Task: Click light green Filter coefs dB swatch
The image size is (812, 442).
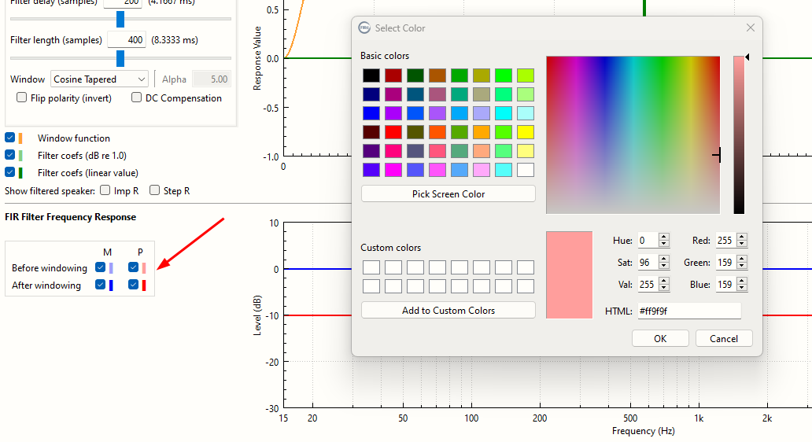Action: click(x=20, y=155)
